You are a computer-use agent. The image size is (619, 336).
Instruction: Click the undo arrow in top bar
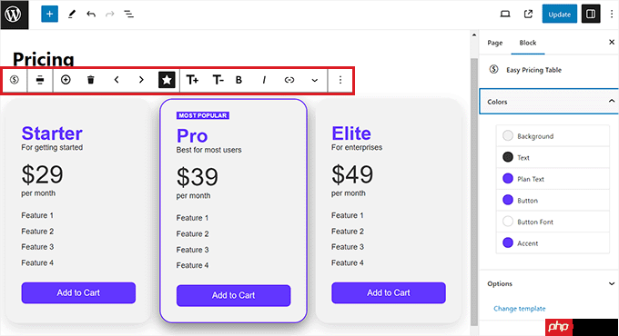91,15
